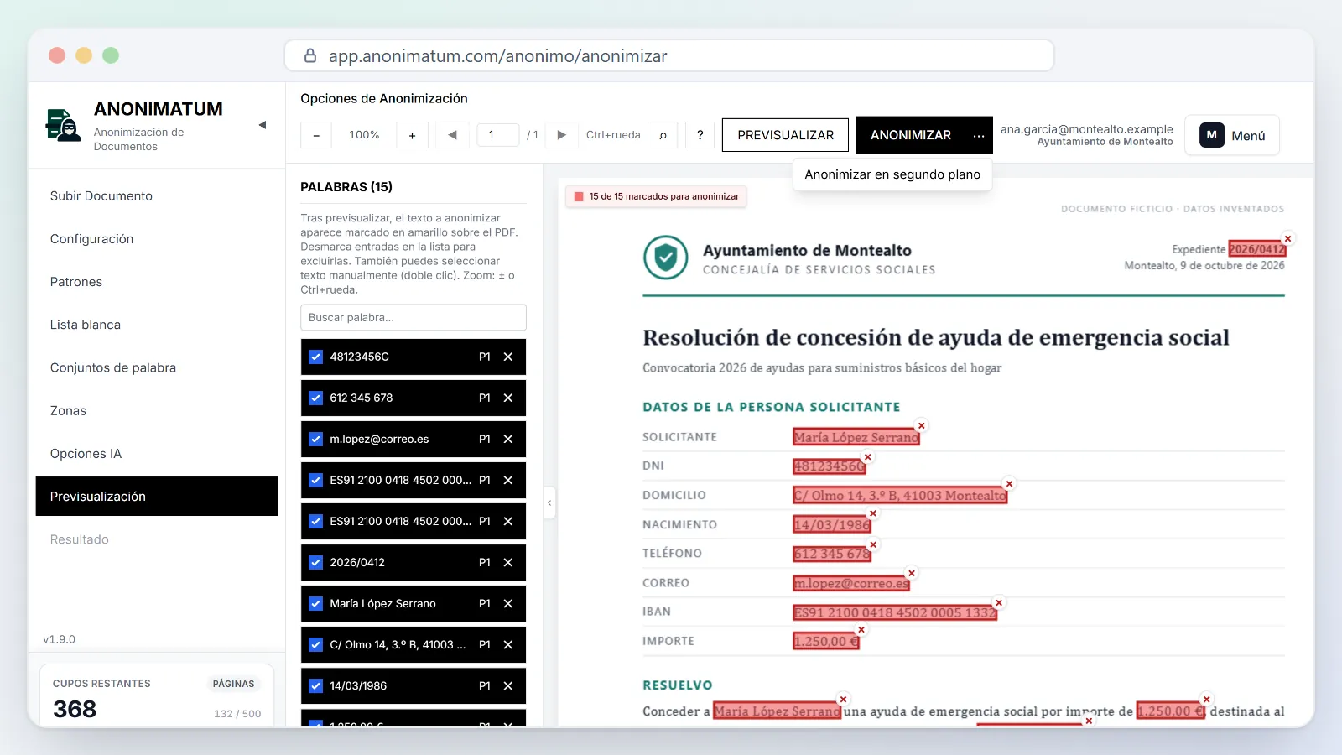Go to next page arrow

(562, 135)
